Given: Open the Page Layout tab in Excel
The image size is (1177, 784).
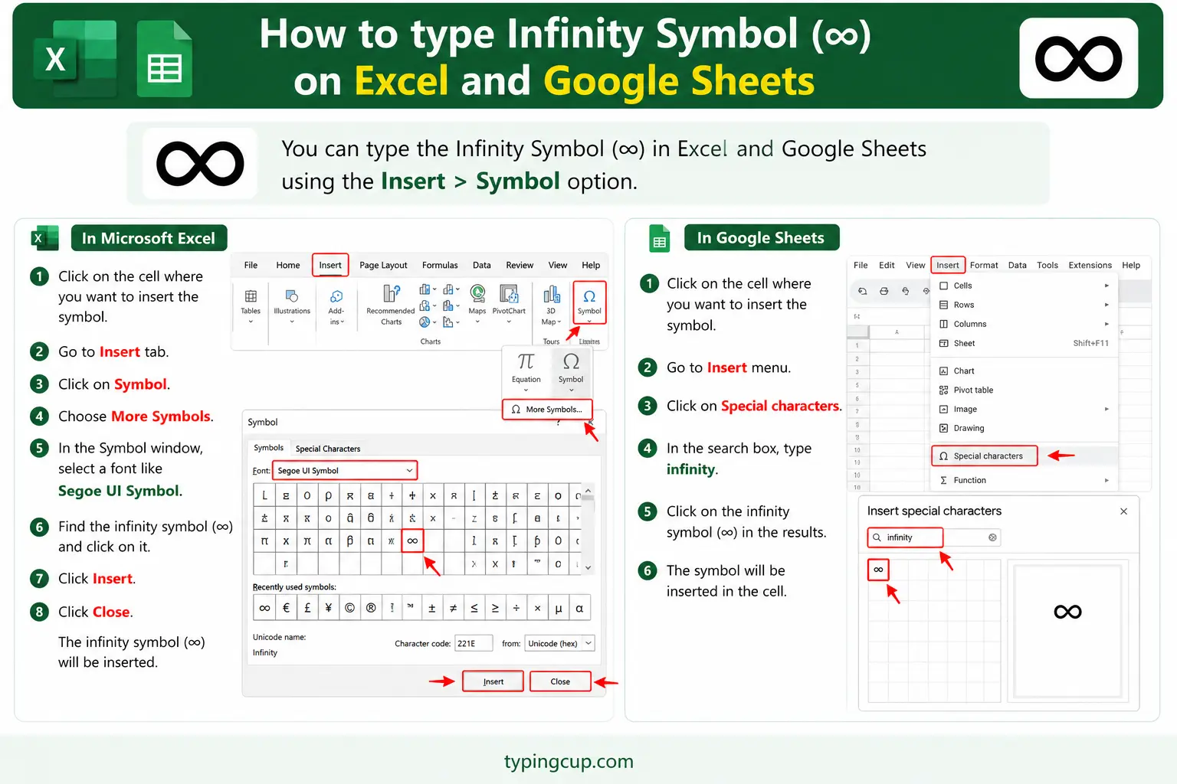Looking at the screenshot, I should 383,265.
